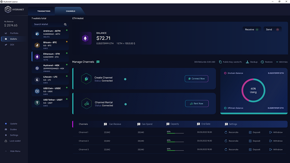Open the Send dropdown

point(272,30)
